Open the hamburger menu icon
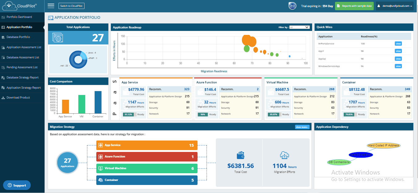 click(x=51, y=6)
